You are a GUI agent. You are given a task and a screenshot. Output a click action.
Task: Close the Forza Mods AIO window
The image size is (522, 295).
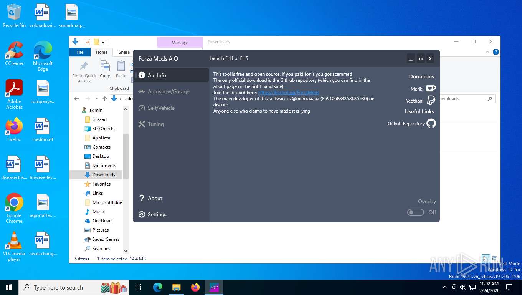tap(430, 58)
